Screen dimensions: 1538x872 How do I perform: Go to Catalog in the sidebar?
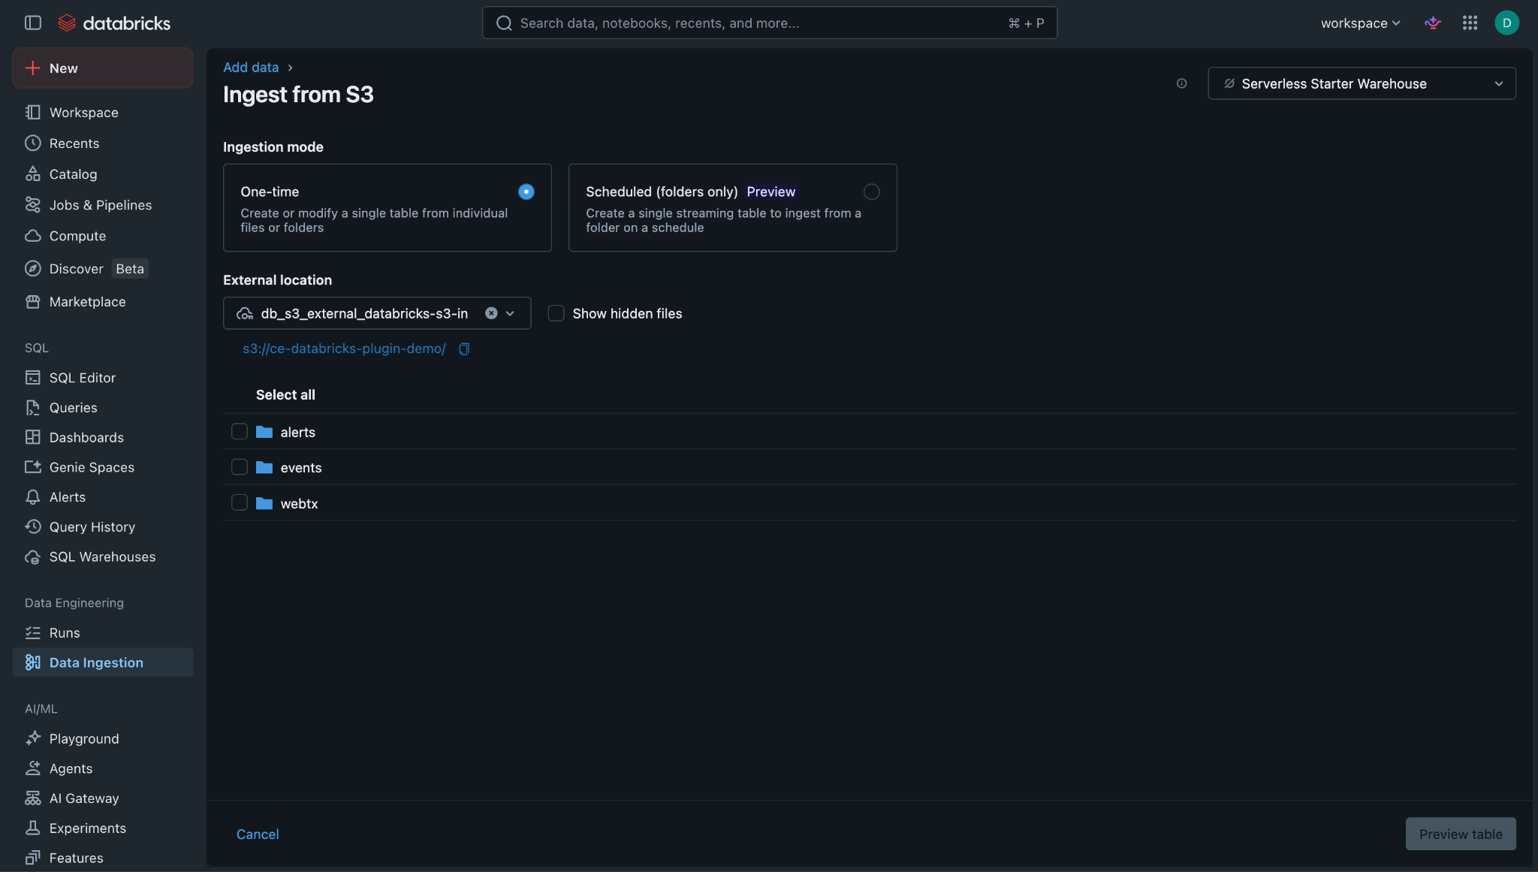click(x=102, y=174)
